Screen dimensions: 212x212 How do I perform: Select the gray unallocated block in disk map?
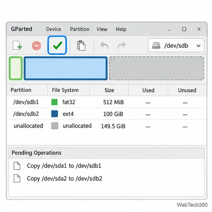156,68
